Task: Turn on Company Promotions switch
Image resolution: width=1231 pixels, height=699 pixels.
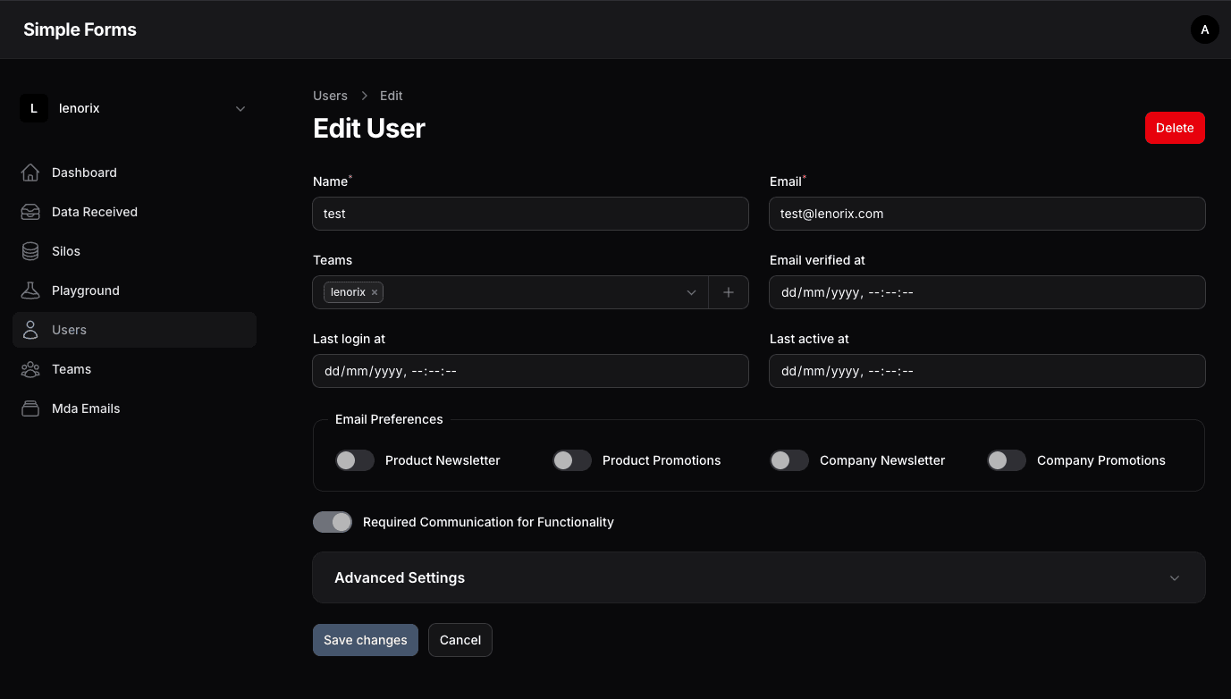Action: [x=1007, y=460]
